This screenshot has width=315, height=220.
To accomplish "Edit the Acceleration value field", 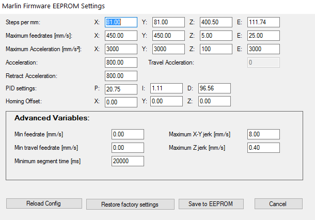I will pos(121,62).
